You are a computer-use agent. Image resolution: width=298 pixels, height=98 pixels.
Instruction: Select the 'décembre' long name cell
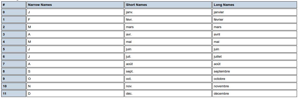coord(254,94)
